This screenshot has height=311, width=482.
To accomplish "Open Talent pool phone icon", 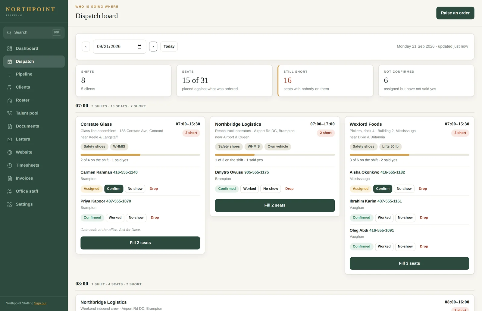I will point(10,113).
